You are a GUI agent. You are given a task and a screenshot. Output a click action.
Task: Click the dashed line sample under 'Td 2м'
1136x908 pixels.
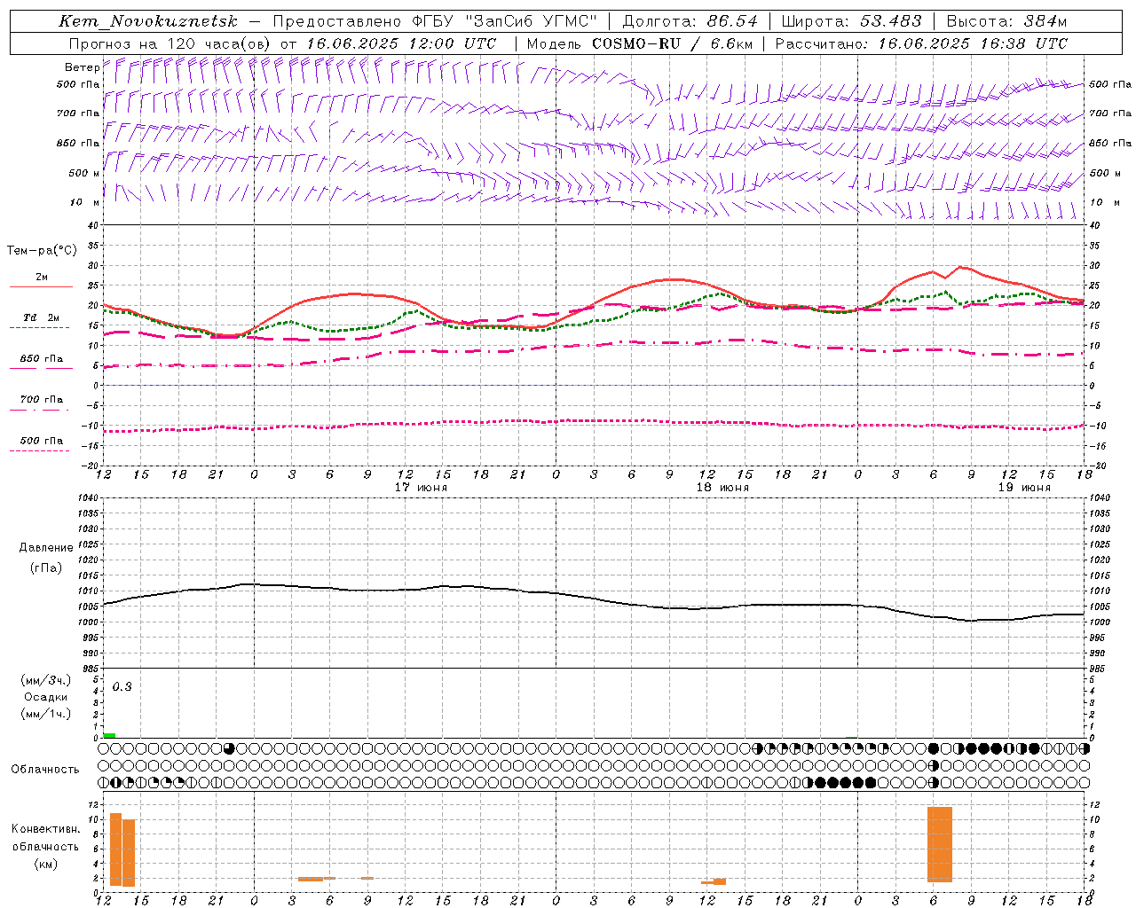click(39, 328)
